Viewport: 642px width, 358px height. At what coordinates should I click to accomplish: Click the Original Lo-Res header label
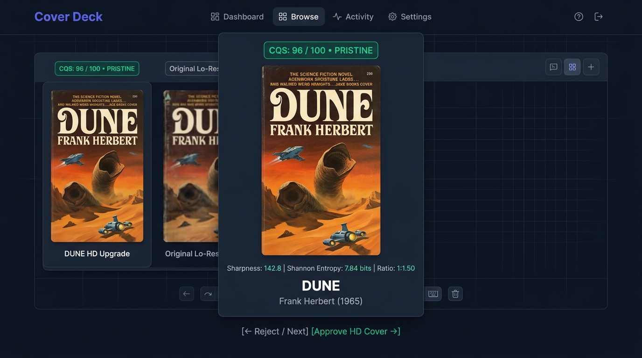(x=192, y=69)
